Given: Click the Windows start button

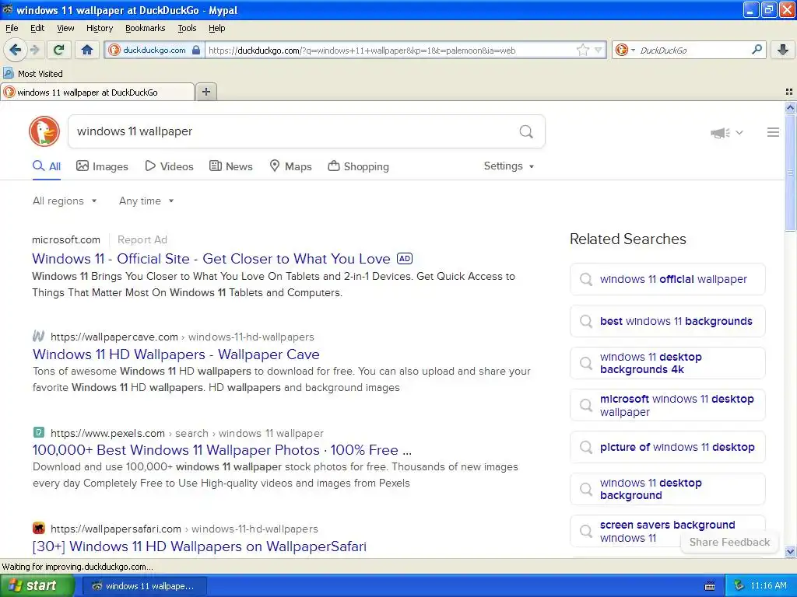Looking at the screenshot, I should tap(37, 585).
